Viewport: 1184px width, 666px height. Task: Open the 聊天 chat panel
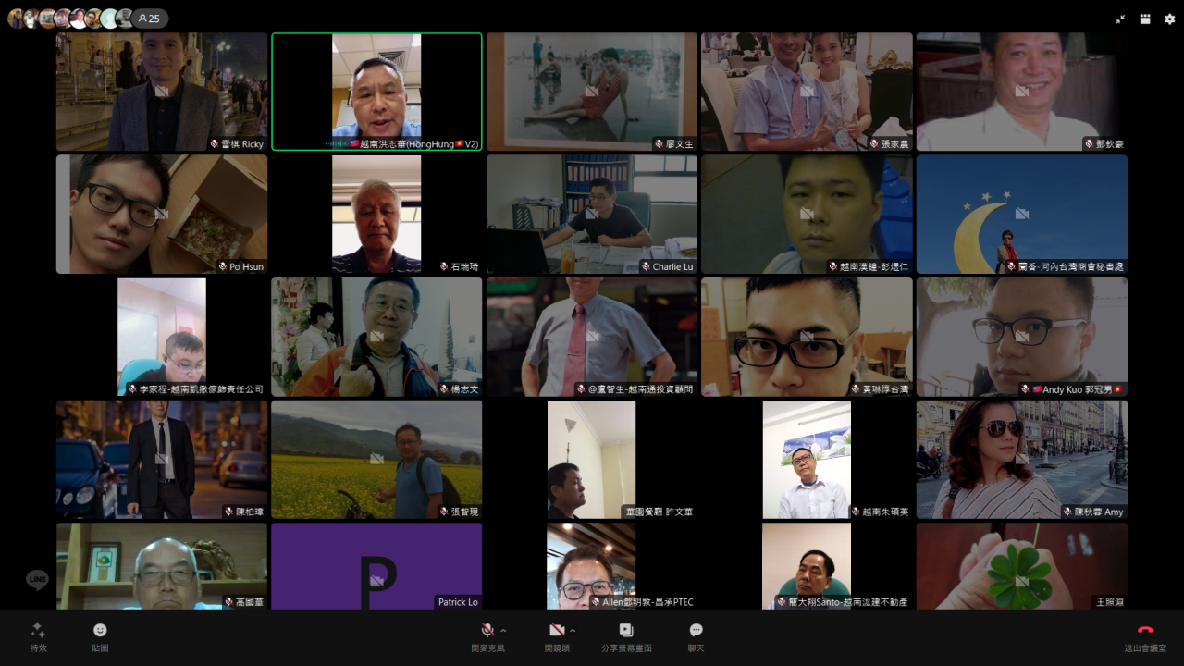(696, 636)
